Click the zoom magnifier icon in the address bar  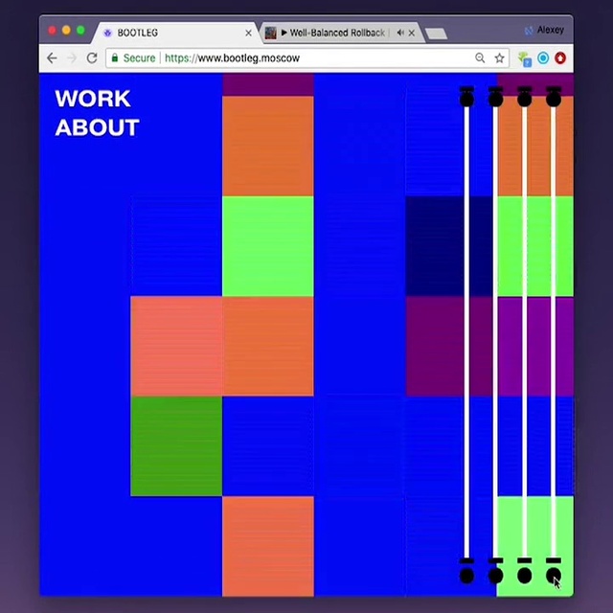pos(481,58)
